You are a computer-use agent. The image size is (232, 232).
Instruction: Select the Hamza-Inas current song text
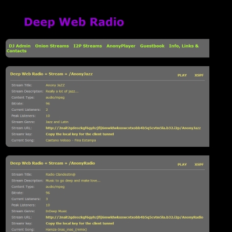pyautogui.click(x=66, y=230)
